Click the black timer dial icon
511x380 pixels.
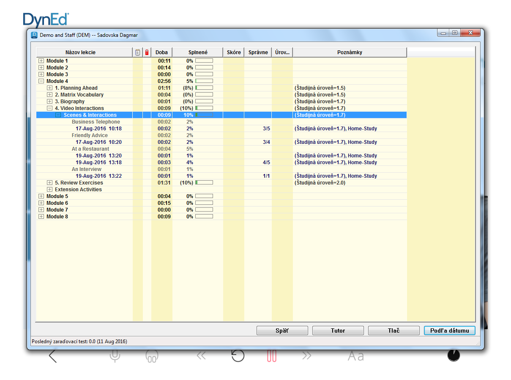click(454, 355)
